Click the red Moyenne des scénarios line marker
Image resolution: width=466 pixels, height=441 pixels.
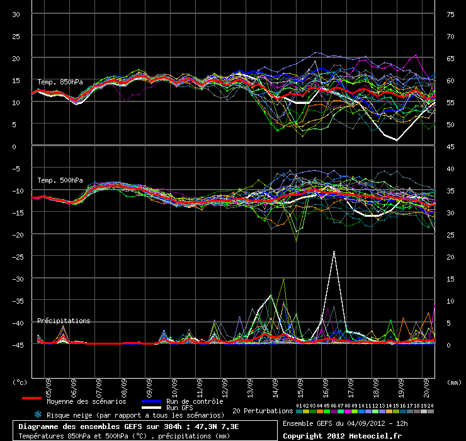click(31, 398)
